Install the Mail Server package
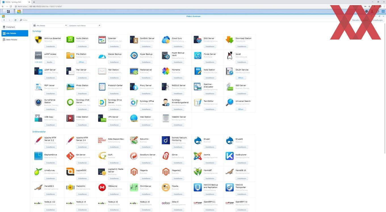Viewport: 386px width, 212px height. [x=82, y=78]
